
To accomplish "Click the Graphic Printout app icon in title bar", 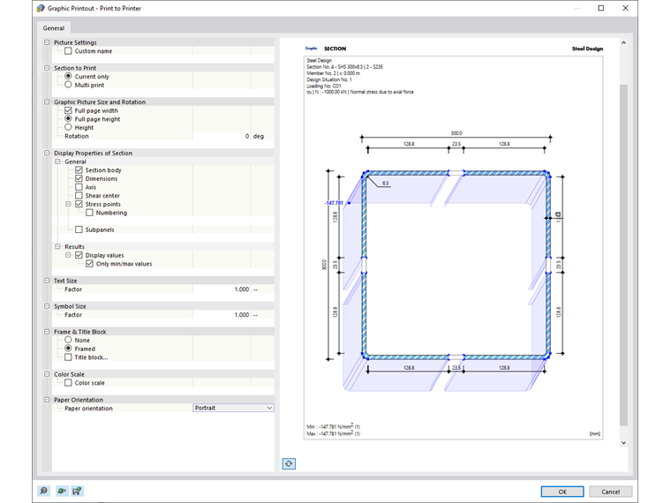I will pos(41,8).
